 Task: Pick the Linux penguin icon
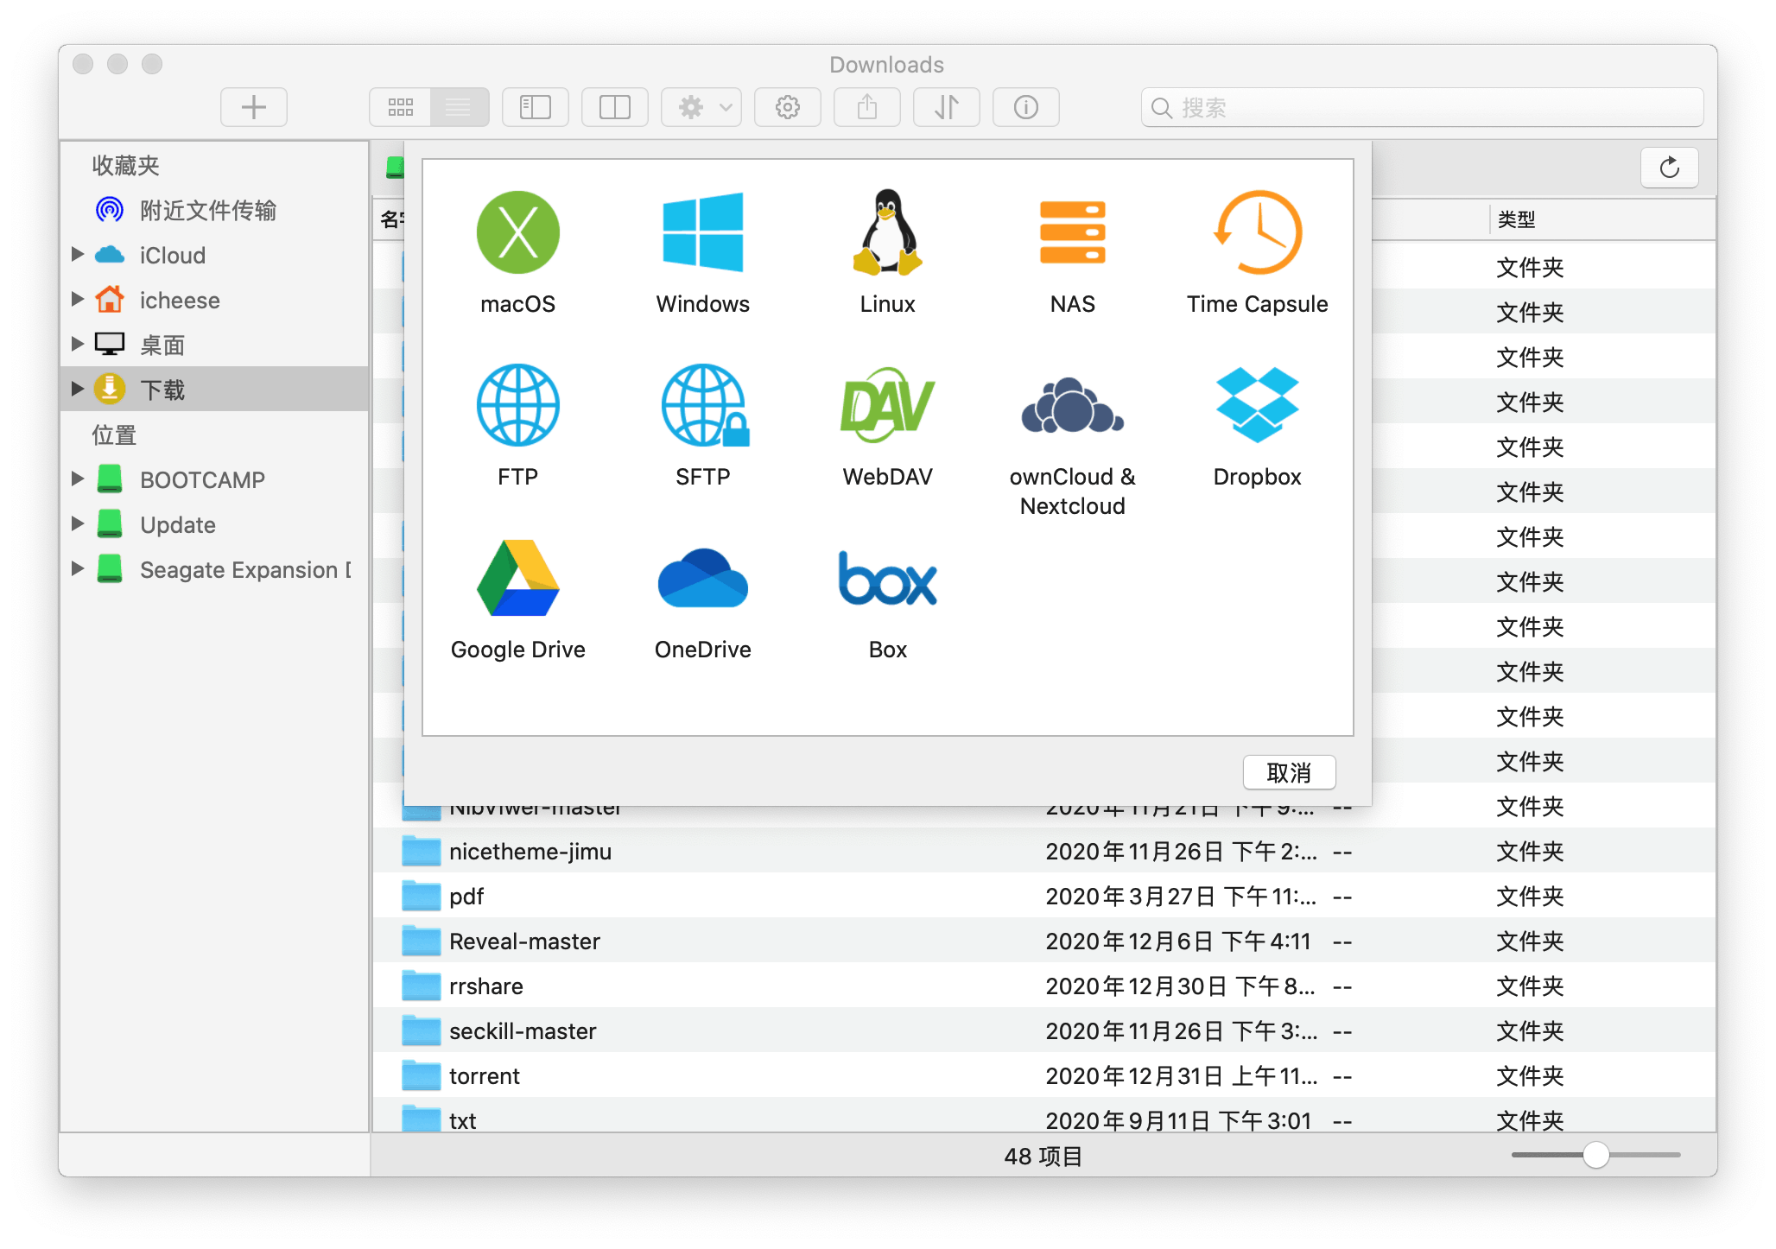pos(887,233)
